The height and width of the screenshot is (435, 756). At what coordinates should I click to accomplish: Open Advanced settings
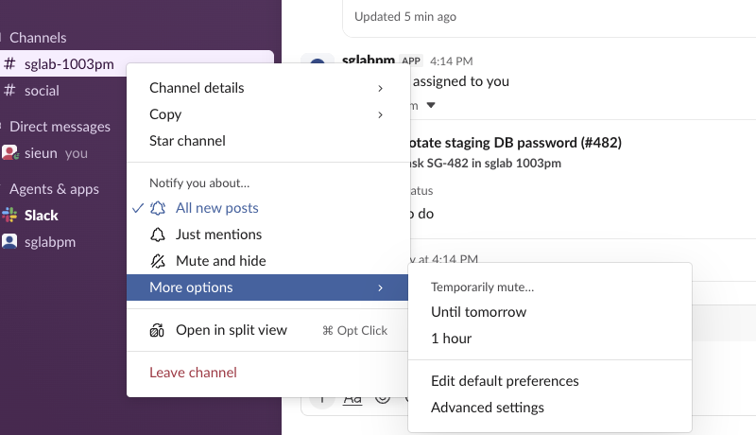click(x=550, y=408)
